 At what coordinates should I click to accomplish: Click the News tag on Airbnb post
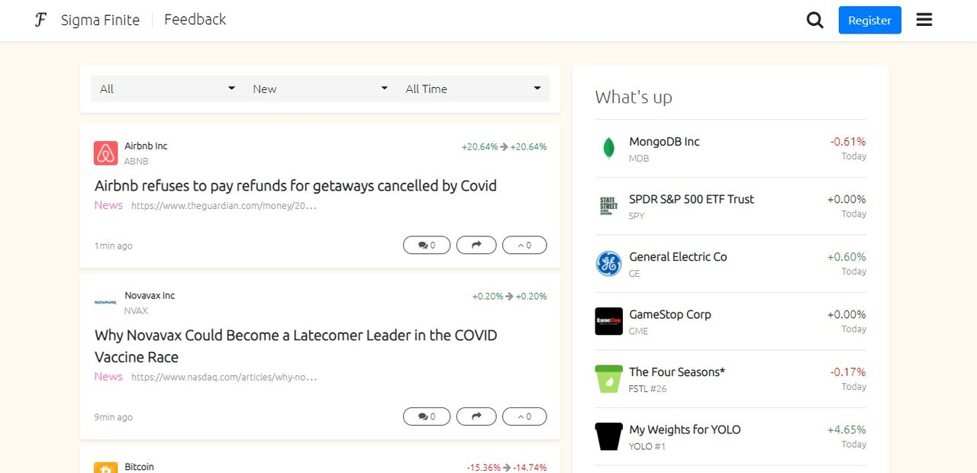[108, 205]
